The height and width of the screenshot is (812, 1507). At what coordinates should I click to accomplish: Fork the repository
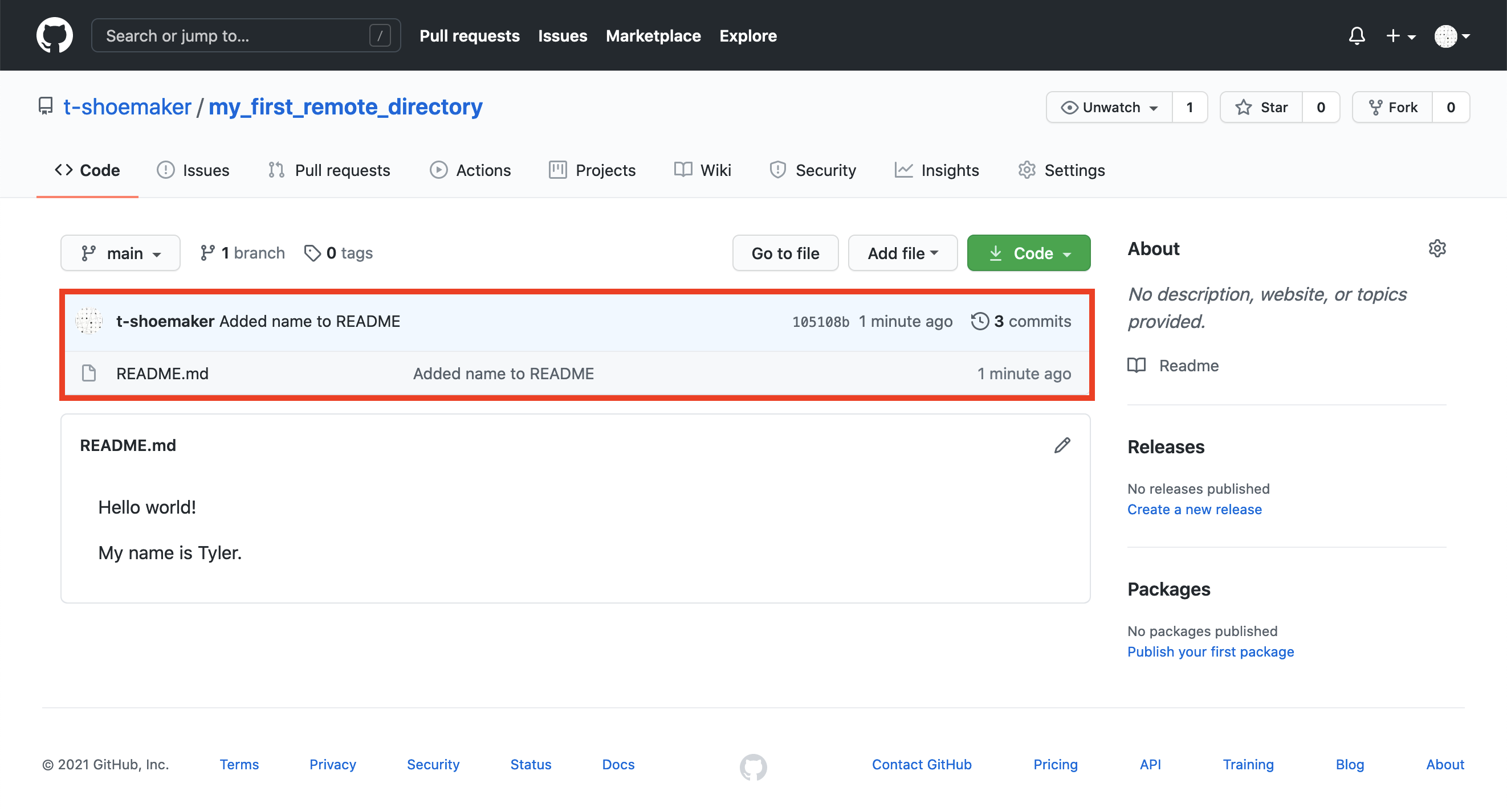tap(1392, 107)
